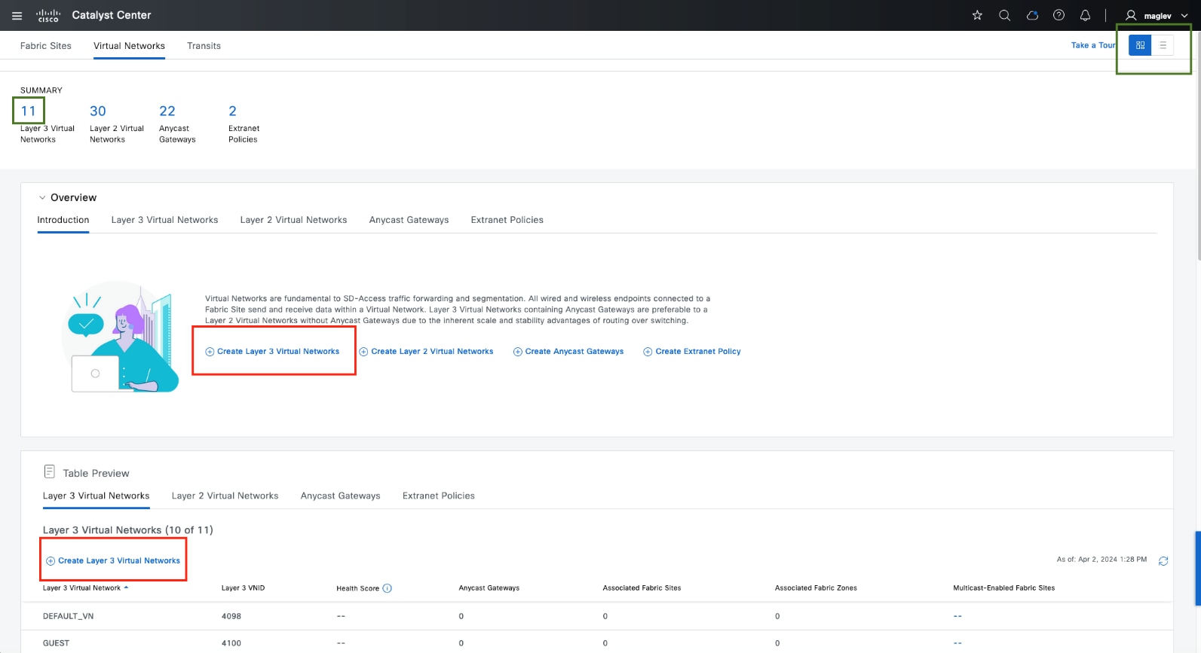Click the Take a Tour link
The image size is (1201, 653).
click(x=1092, y=45)
